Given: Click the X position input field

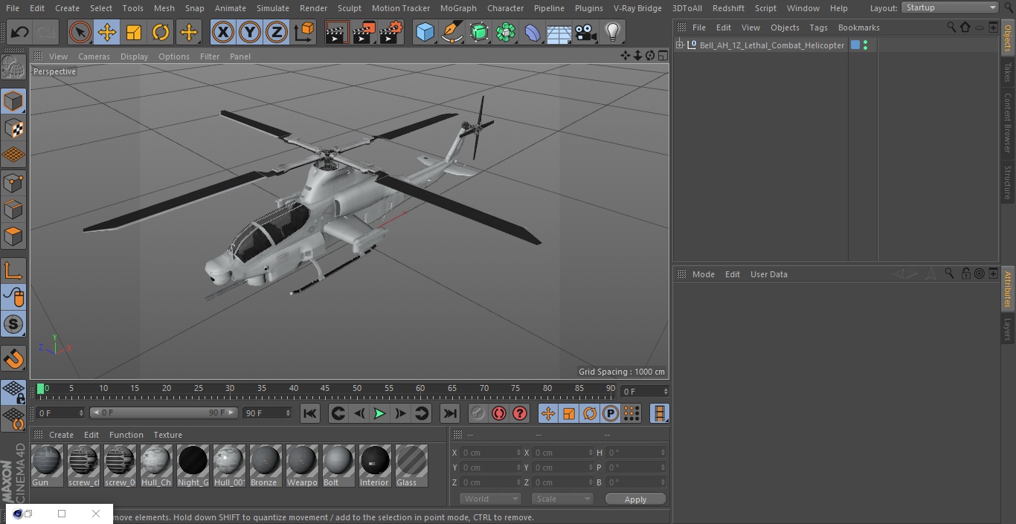Looking at the screenshot, I should [490, 453].
